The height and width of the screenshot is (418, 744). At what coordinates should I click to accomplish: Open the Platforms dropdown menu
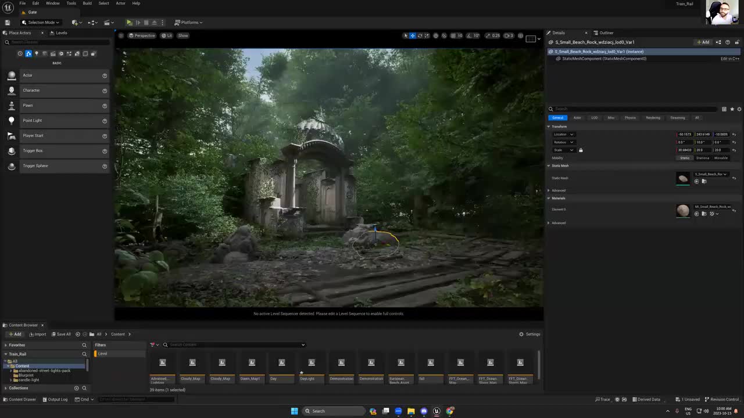tap(188, 23)
